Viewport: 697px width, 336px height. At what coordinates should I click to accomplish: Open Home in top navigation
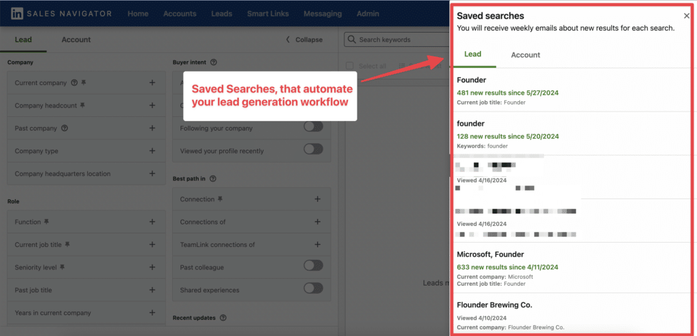137,14
